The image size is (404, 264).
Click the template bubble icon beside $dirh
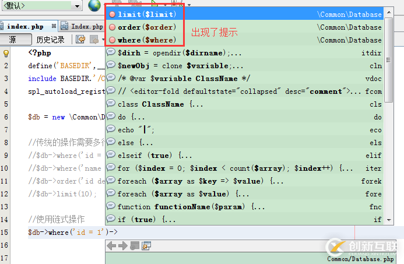pyautogui.click(x=111, y=52)
